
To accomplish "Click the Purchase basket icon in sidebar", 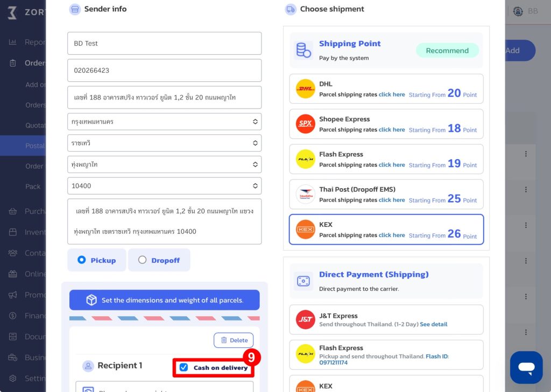I will point(13,211).
